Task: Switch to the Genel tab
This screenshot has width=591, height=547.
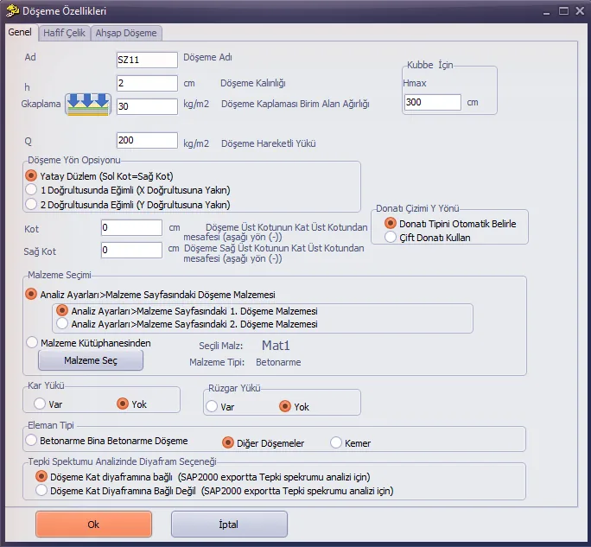Action: [20, 32]
